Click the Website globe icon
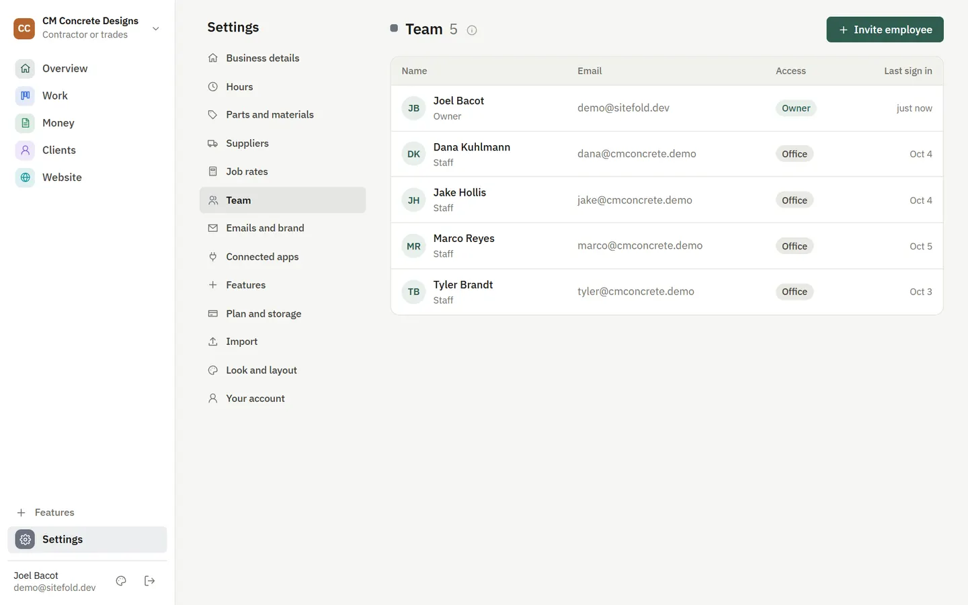 [x=25, y=177]
